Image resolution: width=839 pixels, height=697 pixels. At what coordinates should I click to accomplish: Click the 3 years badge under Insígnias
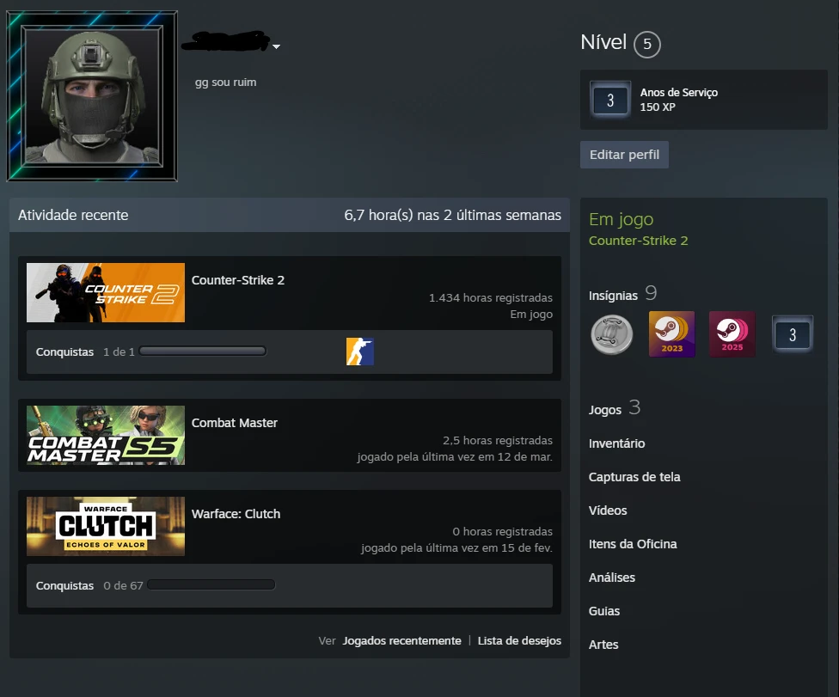point(793,334)
